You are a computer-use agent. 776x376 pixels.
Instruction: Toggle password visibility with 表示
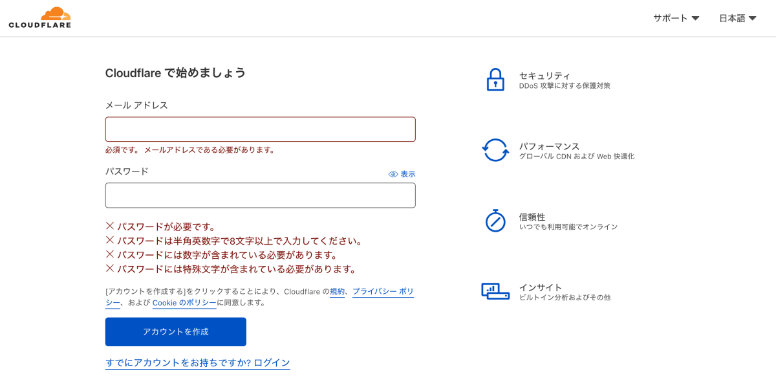(408, 173)
